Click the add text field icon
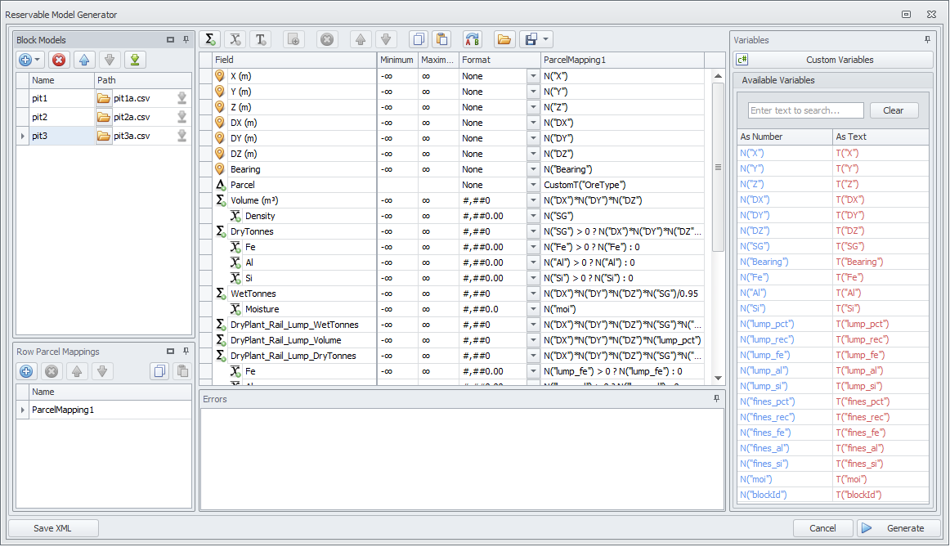This screenshot has height=547, width=950. [x=260, y=39]
